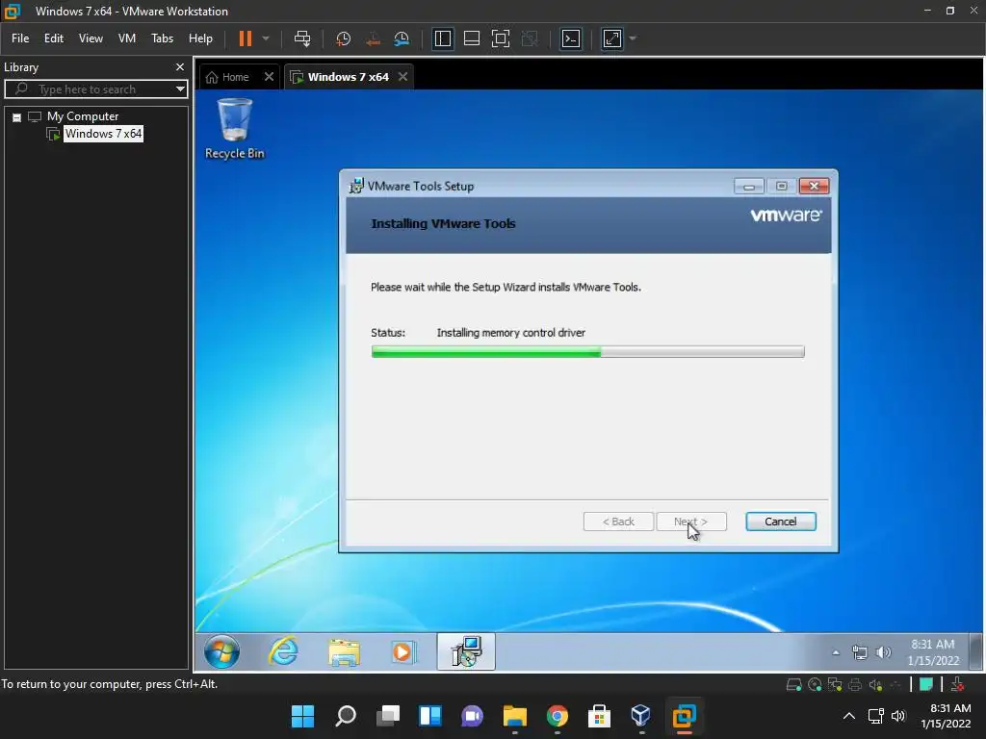
Task: Click the network adapter status icon
Action: (x=835, y=684)
